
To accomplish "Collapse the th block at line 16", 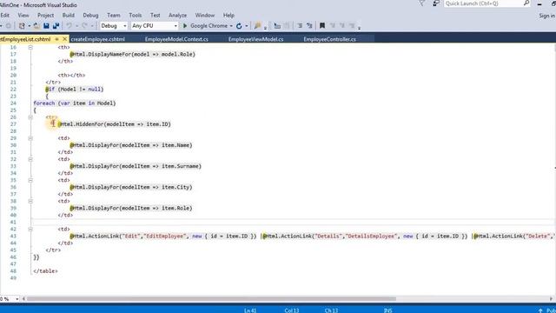I will coord(30,47).
